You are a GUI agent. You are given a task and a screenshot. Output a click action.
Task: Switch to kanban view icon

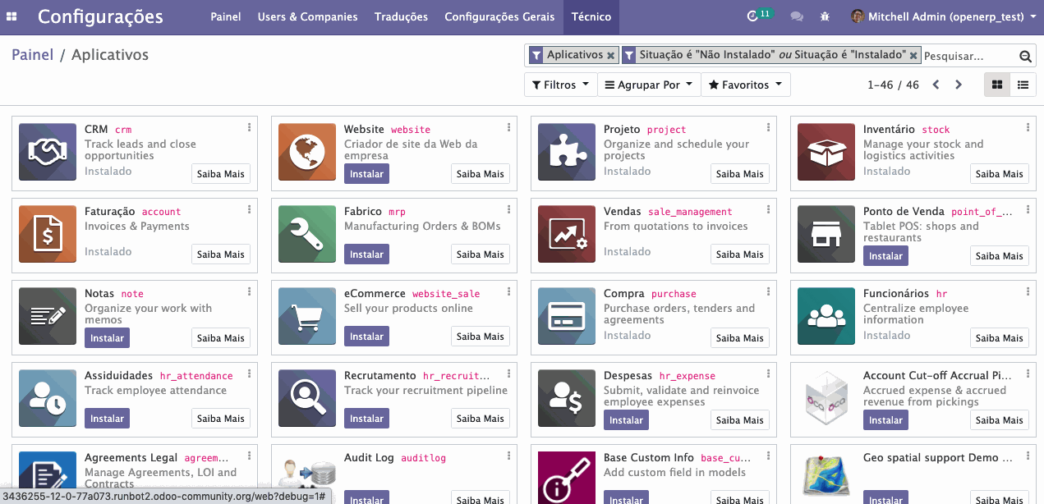(x=997, y=85)
